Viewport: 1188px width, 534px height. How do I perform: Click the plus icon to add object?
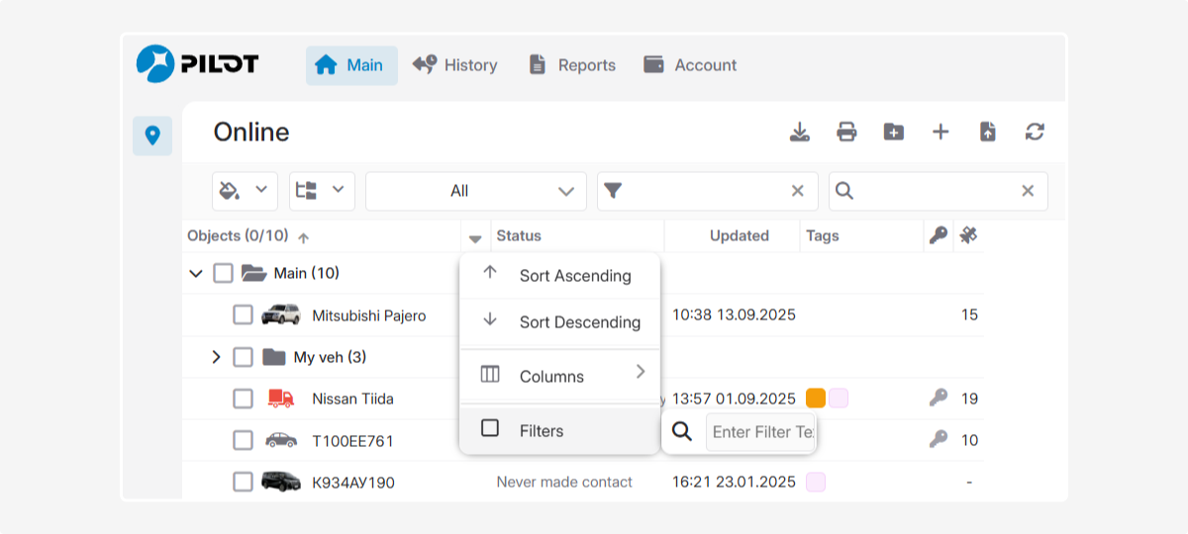click(x=940, y=132)
